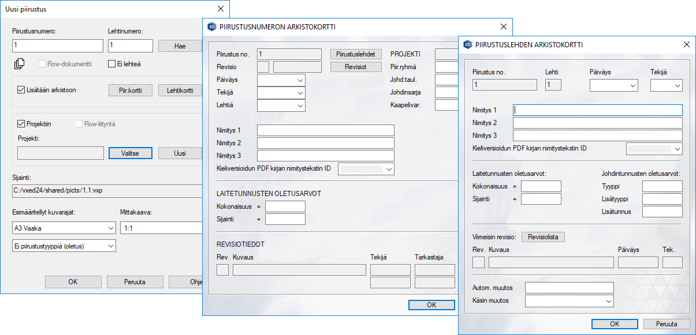Click the ED icon in Piirustusnumeron arkistokortti title

[x=212, y=27]
